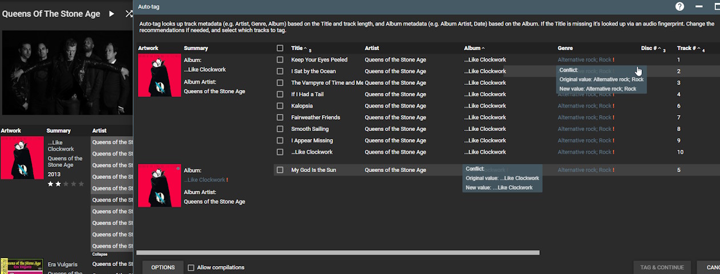
Task: Open the Auto-tag help question mark icon
Action: [679, 7]
